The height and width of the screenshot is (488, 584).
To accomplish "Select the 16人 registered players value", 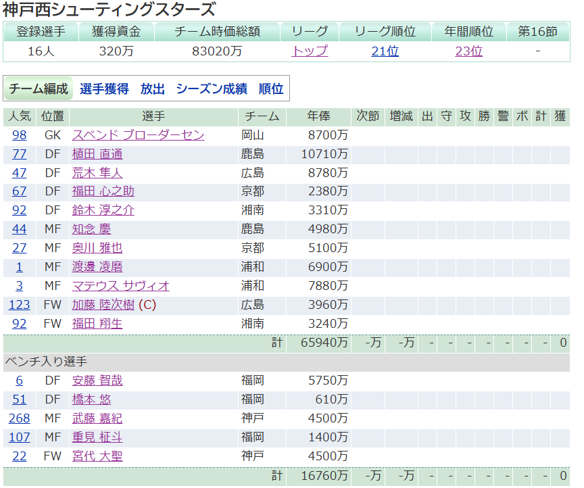I will point(41,51).
